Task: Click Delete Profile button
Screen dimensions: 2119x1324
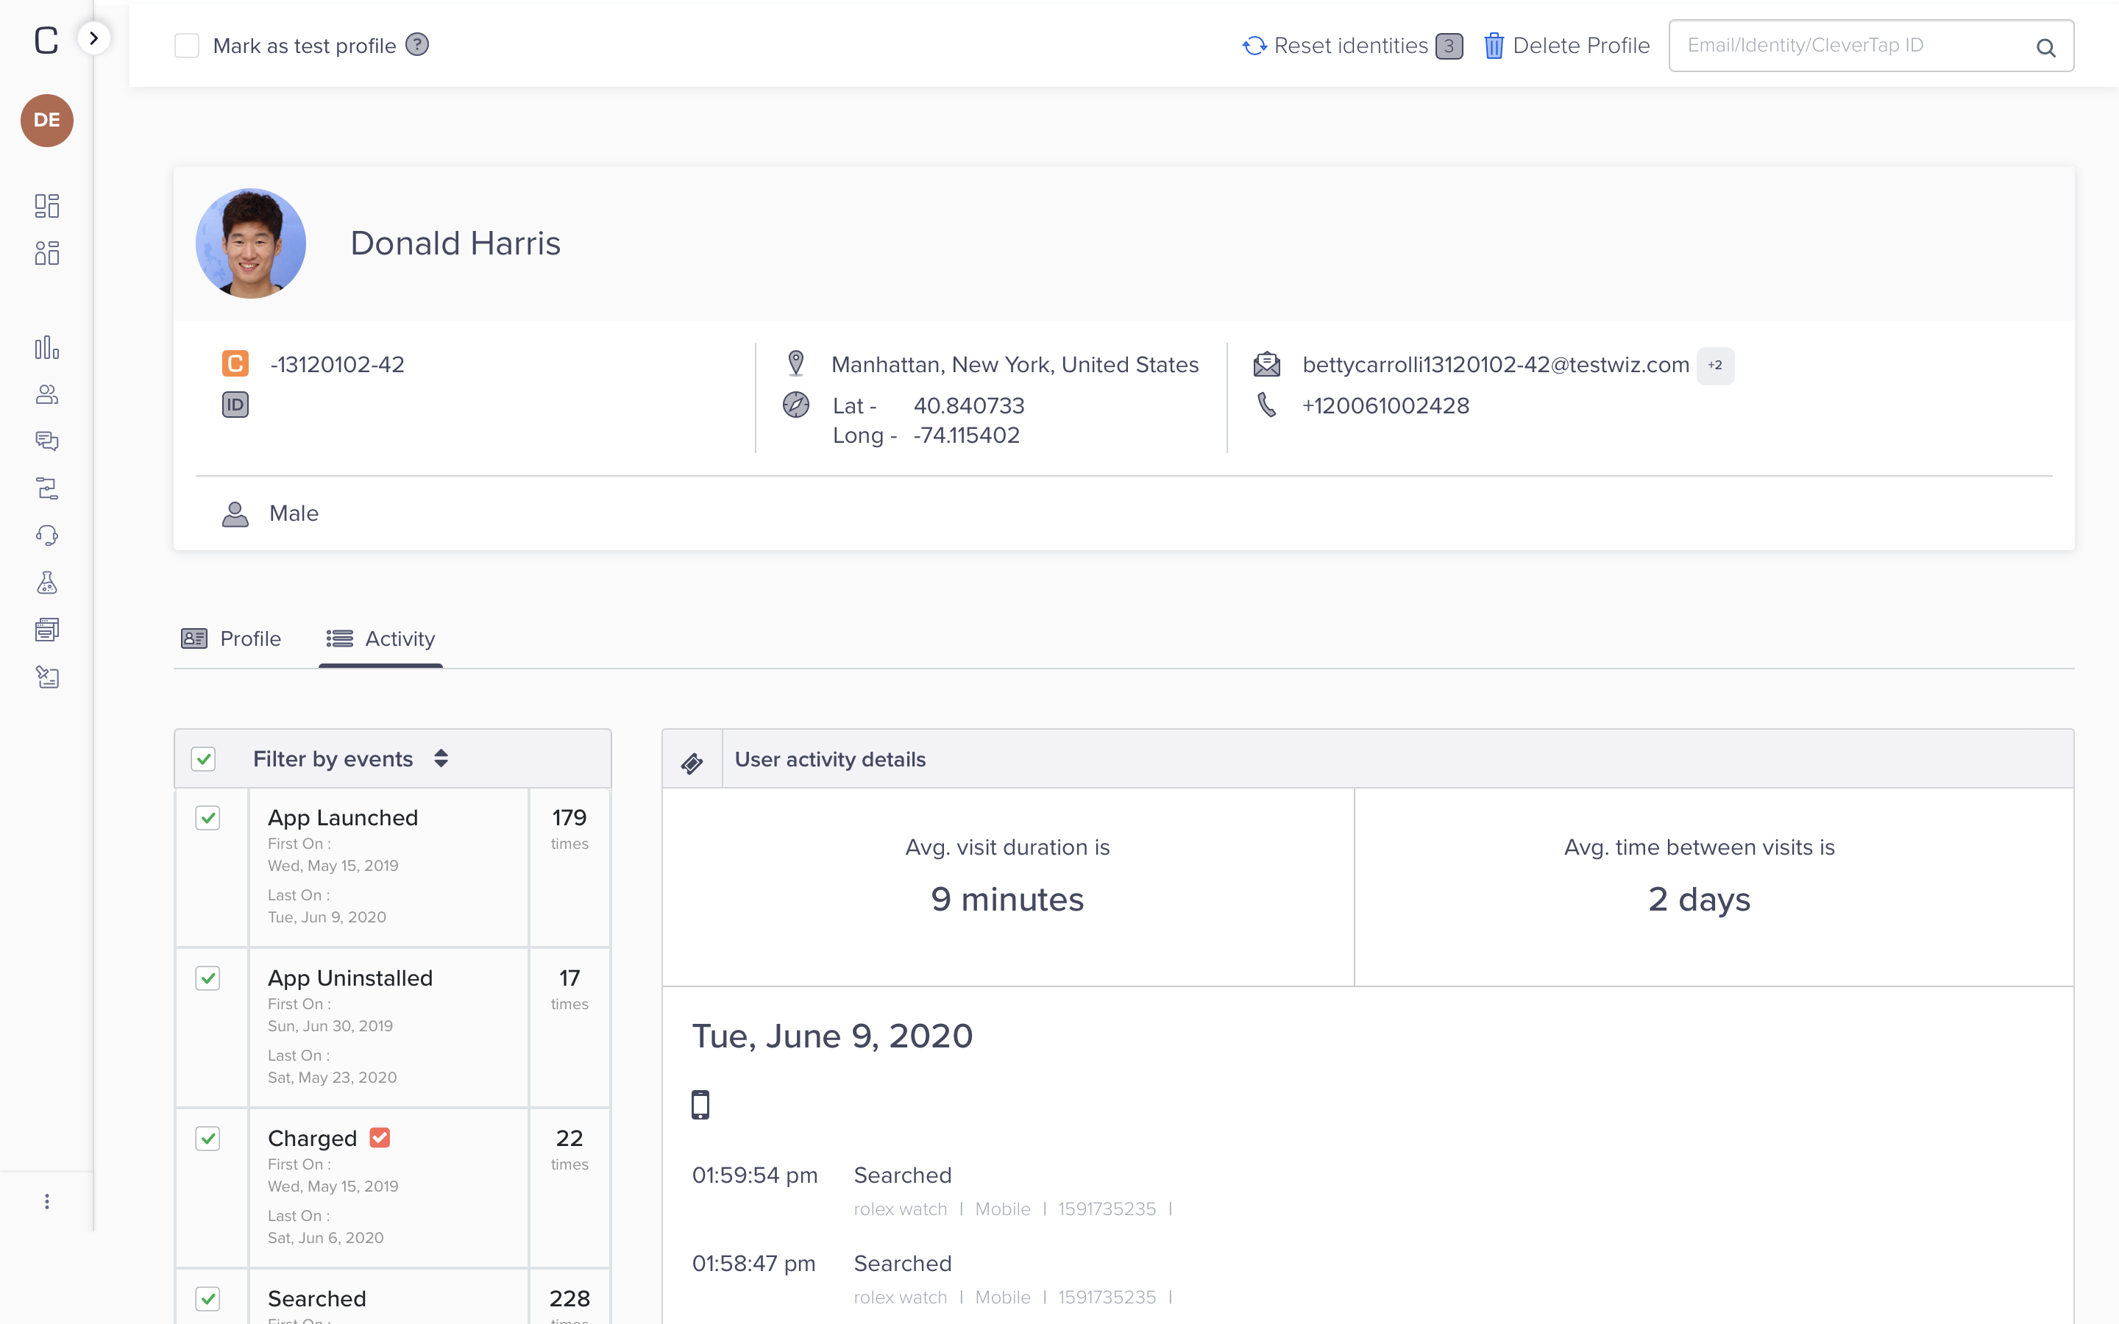Action: (x=1566, y=46)
